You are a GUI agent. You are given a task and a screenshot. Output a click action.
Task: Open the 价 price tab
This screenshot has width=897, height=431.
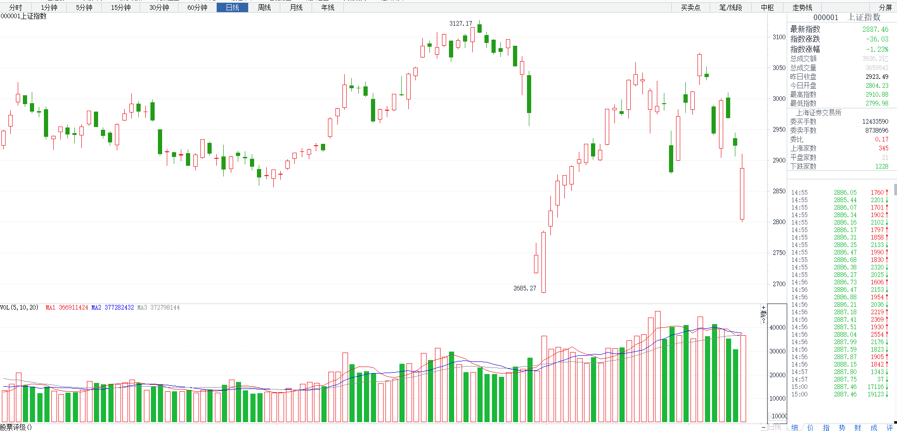[x=810, y=427]
